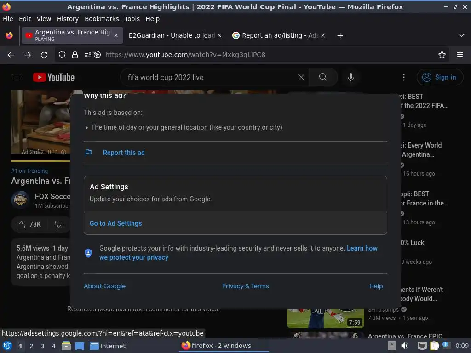The width and height of the screenshot is (471, 353).
Task: Click the dialog Help link
Action: 376,286
